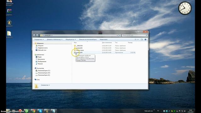Click the Приложение type cell
The image size is (201, 113).
[119, 52]
